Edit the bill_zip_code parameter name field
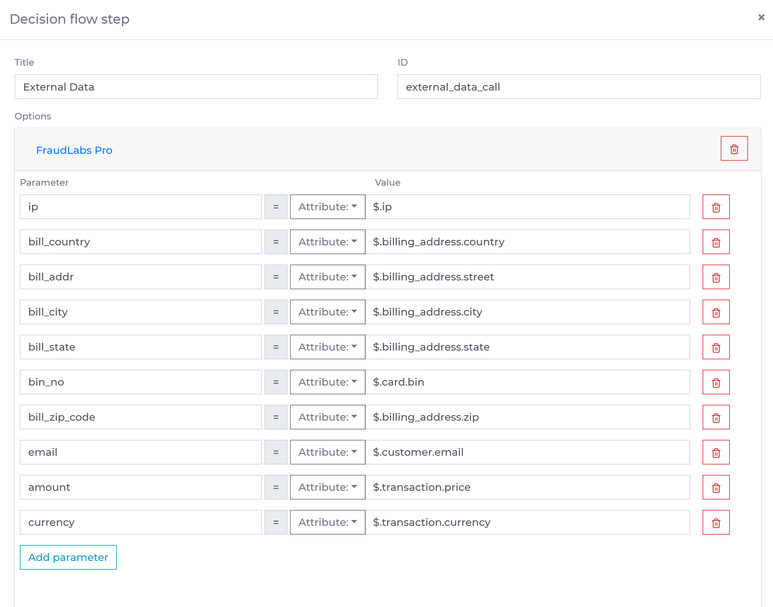 click(x=141, y=417)
